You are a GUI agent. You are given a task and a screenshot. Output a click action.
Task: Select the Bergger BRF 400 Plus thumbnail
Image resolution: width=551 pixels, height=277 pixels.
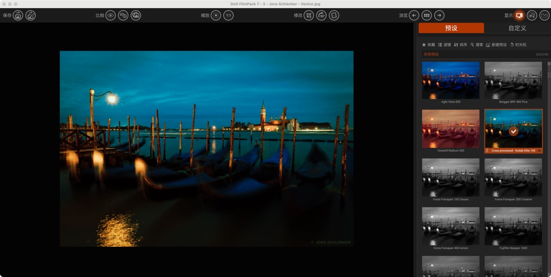click(513, 80)
